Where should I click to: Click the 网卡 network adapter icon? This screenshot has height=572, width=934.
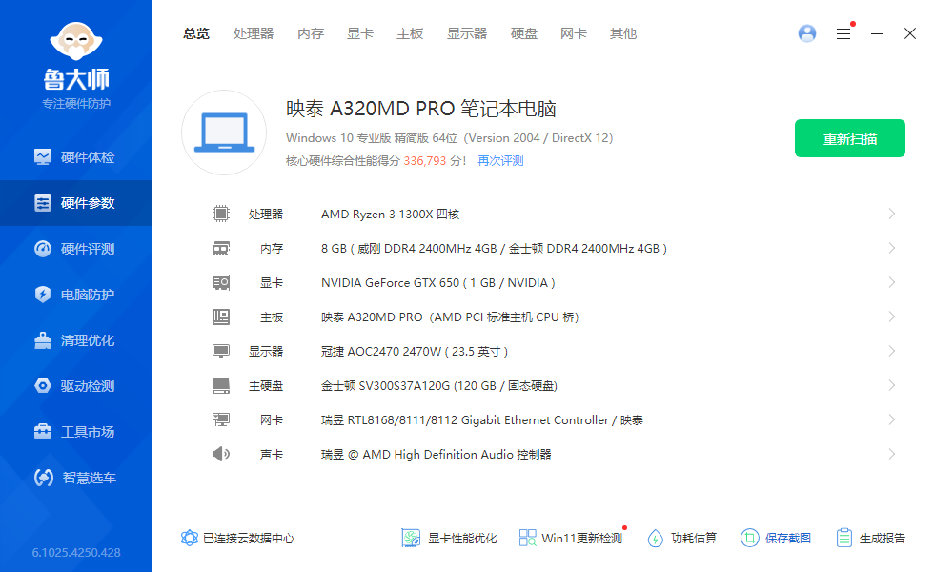tap(221, 420)
